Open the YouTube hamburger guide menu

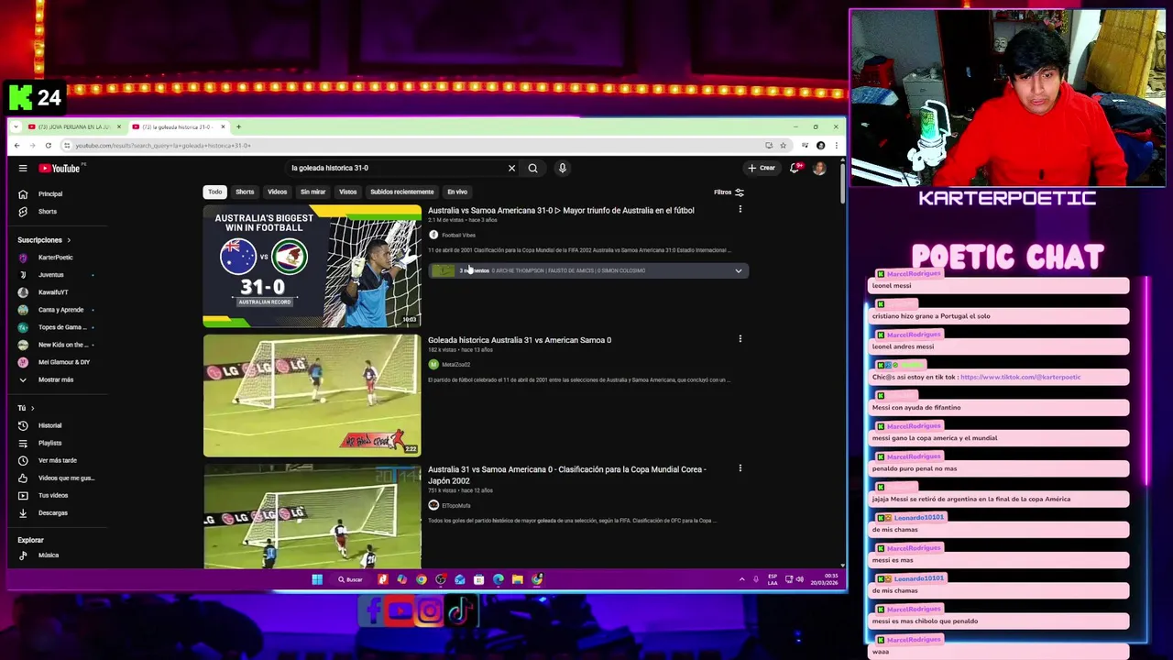tap(23, 168)
